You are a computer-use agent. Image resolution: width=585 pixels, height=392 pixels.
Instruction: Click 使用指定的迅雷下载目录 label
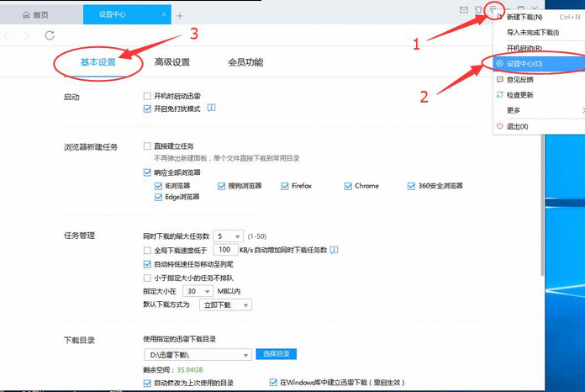click(180, 339)
